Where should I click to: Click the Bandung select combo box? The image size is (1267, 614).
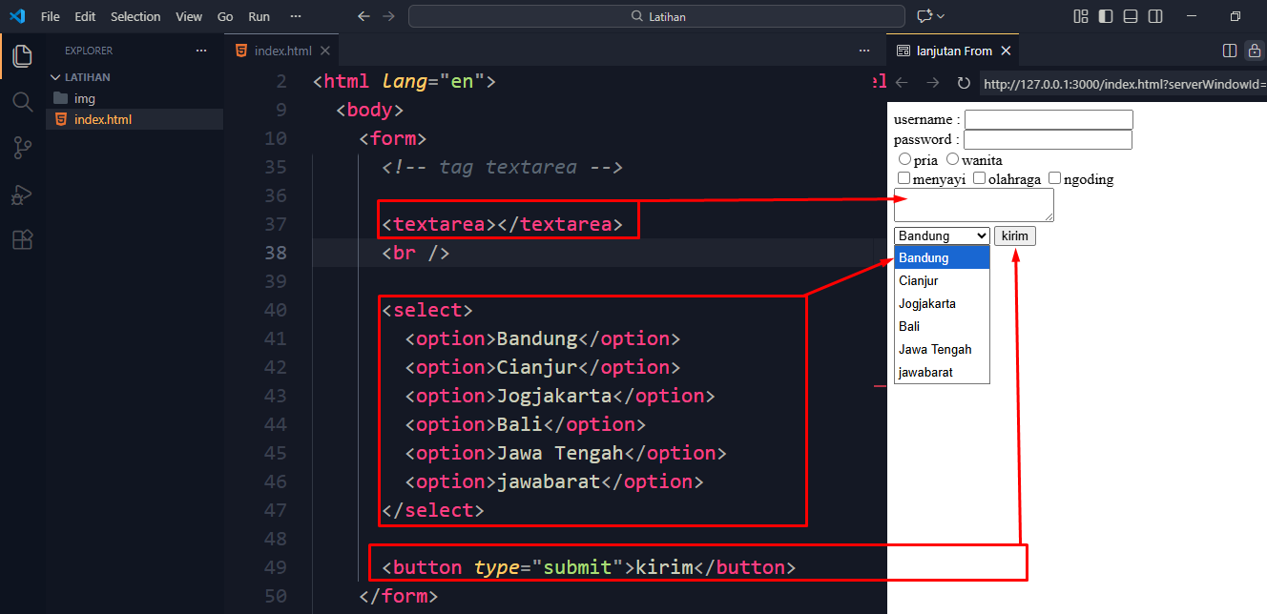click(x=942, y=235)
